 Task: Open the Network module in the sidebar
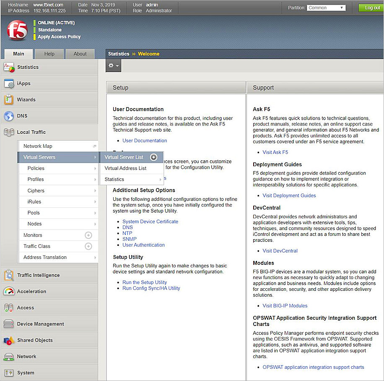26,356
